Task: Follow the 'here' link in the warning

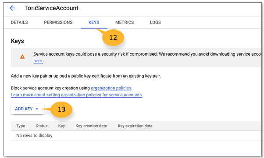Action: 38,61
